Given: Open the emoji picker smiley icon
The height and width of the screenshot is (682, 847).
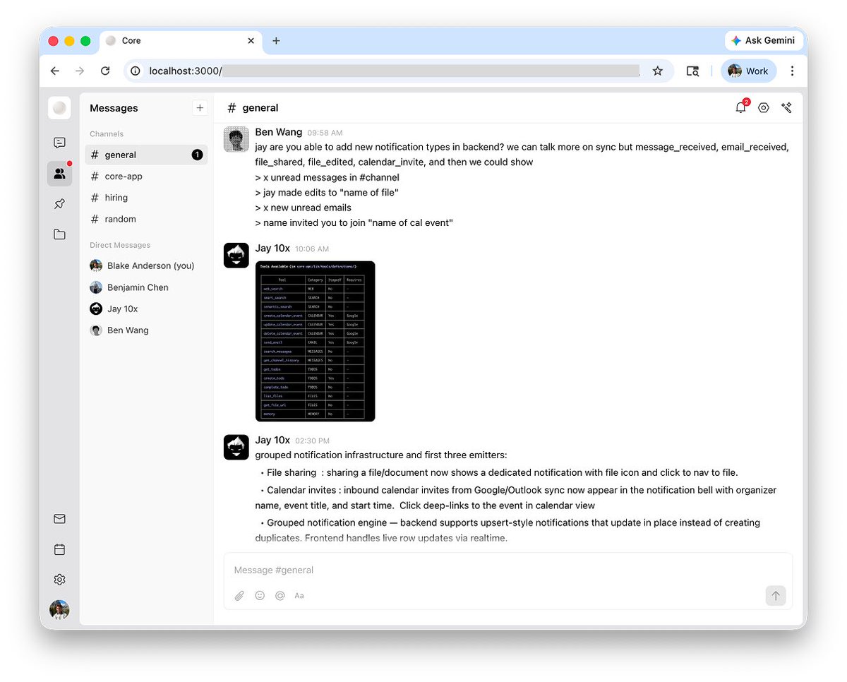Looking at the screenshot, I should (x=260, y=596).
